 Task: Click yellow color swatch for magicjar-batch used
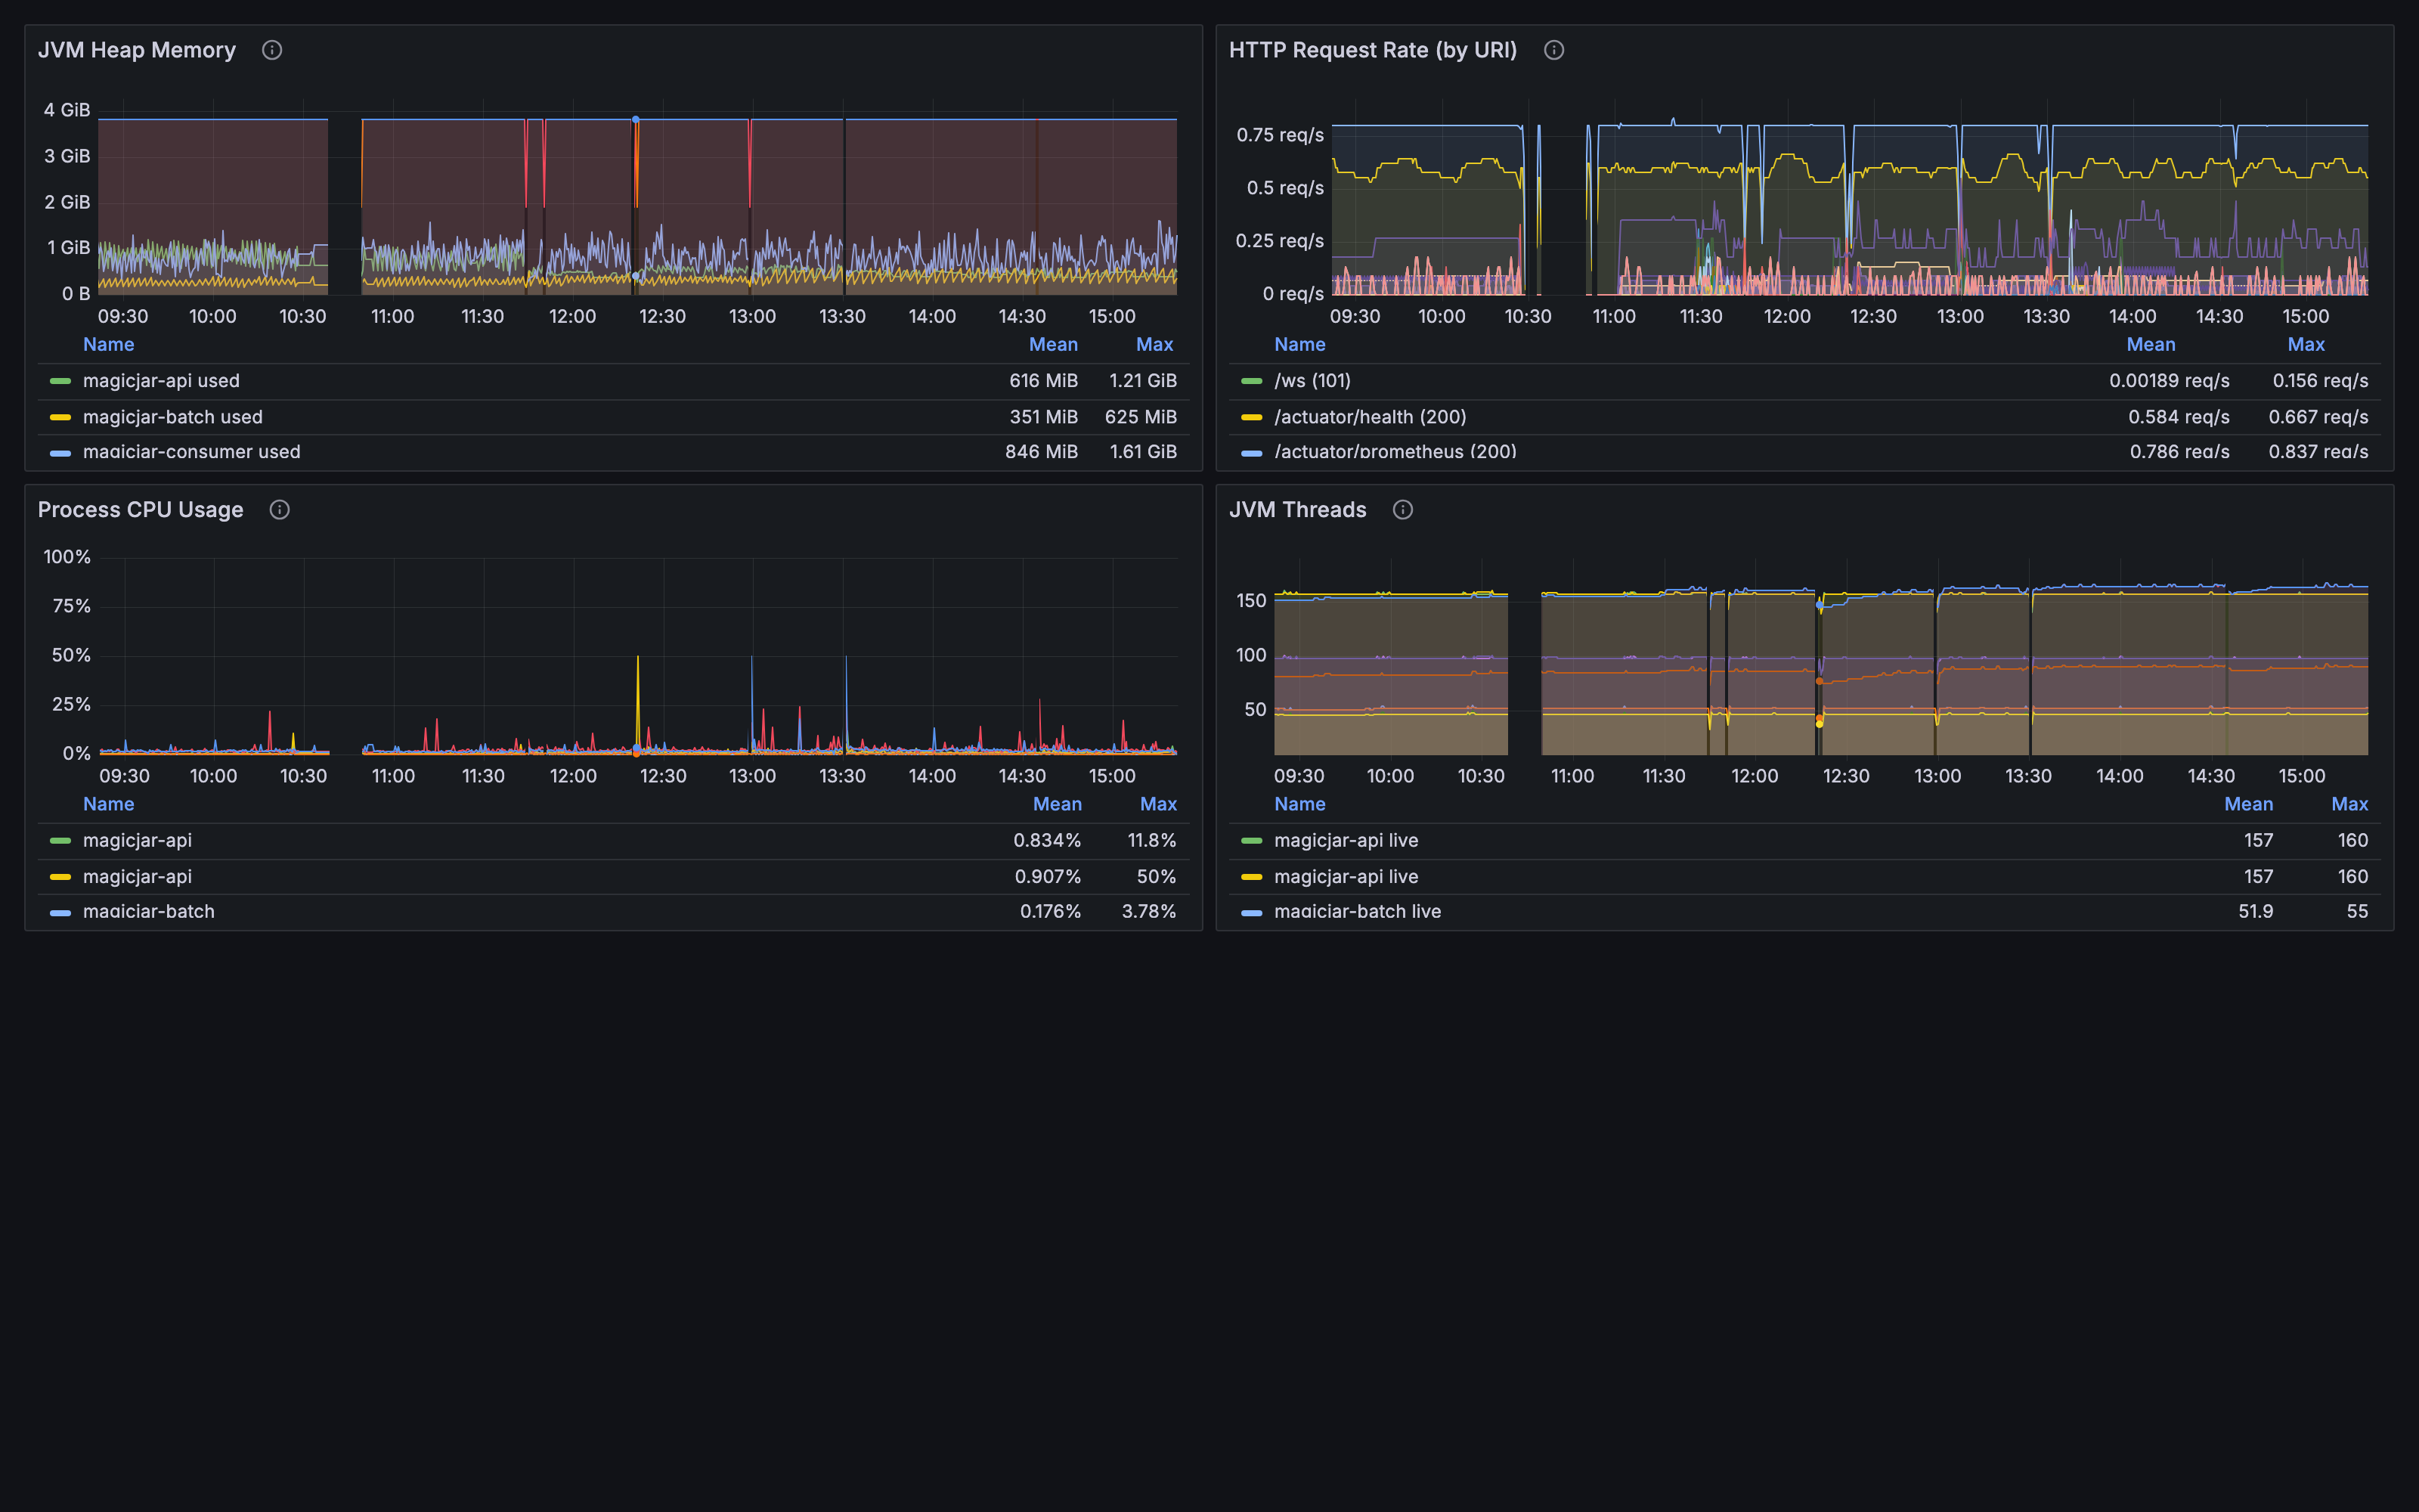coord(60,417)
